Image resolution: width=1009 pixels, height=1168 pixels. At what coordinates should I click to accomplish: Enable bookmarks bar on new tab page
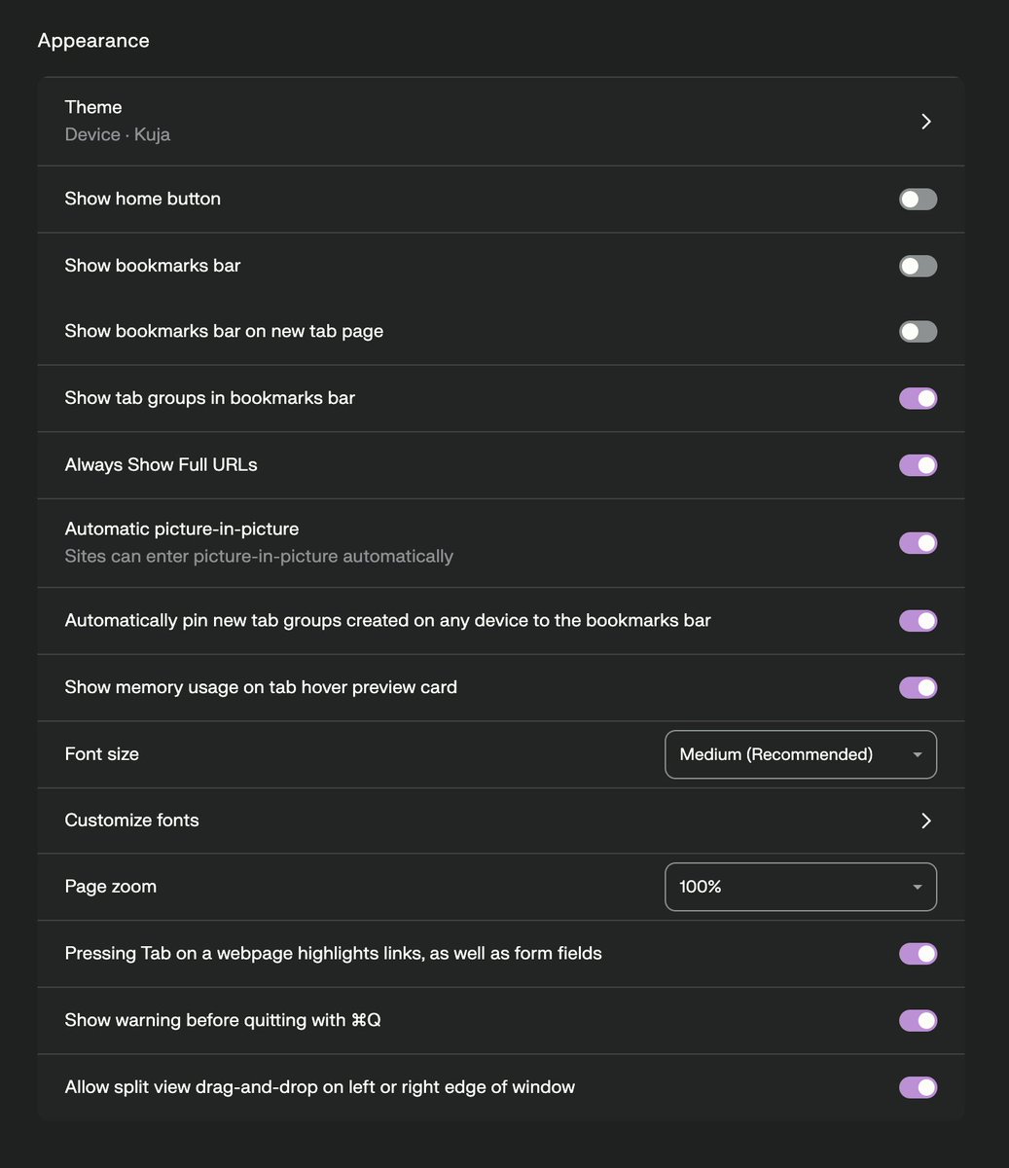coord(918,332)
